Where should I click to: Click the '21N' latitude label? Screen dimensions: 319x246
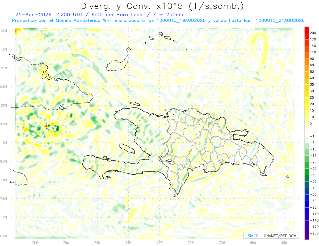tap(4, 68)
